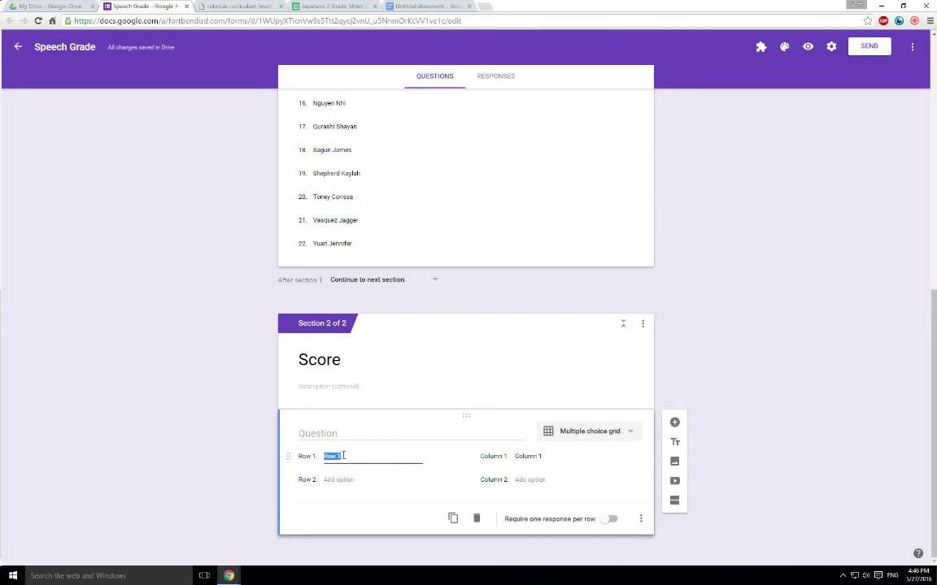The height and width of the screenshot is (585, 937).
Task: Select the Sagun James list entry
Action: (332, 150)
